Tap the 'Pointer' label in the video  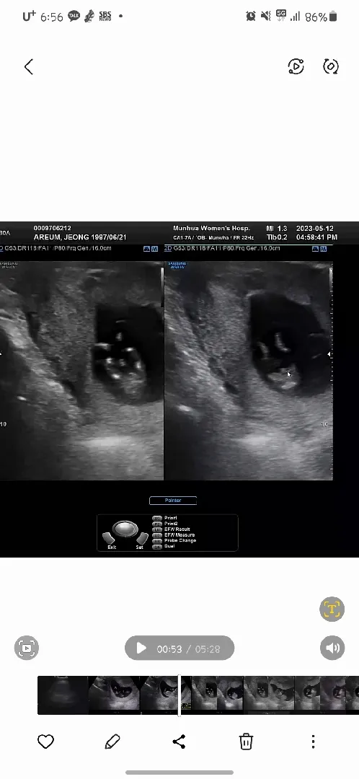click(173, 501)
